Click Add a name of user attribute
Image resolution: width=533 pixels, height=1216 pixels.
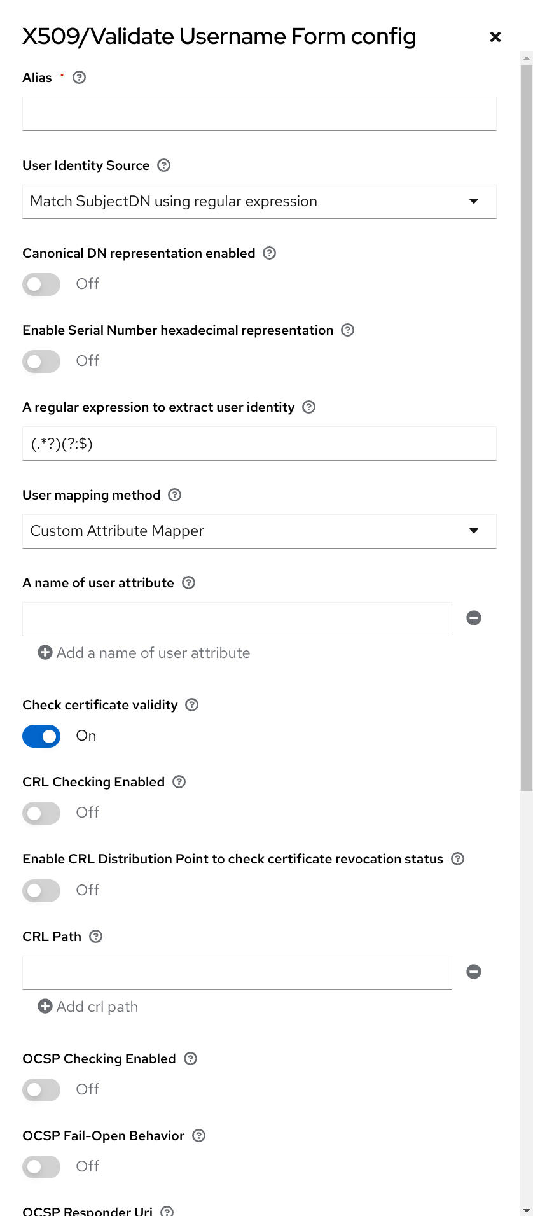(x=144, y=653)
